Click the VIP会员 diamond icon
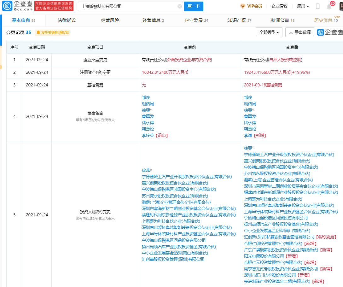The height and width of the screenshot is (287, 343). pyautogui.click(x=242, y=6)
